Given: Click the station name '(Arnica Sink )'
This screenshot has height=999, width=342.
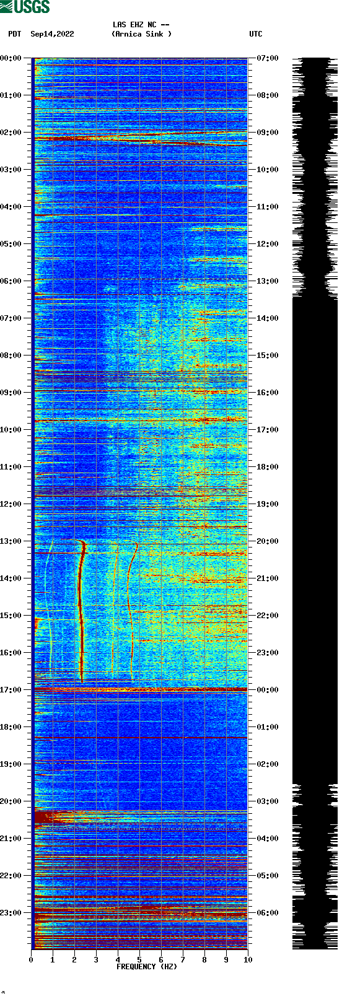Looking at the screenshot, I should [x=141, y=34].
